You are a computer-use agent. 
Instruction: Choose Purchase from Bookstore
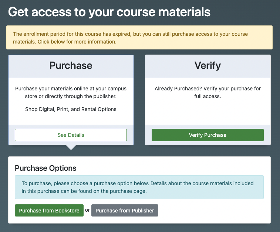pyautogui.click(x=49, y=211)
